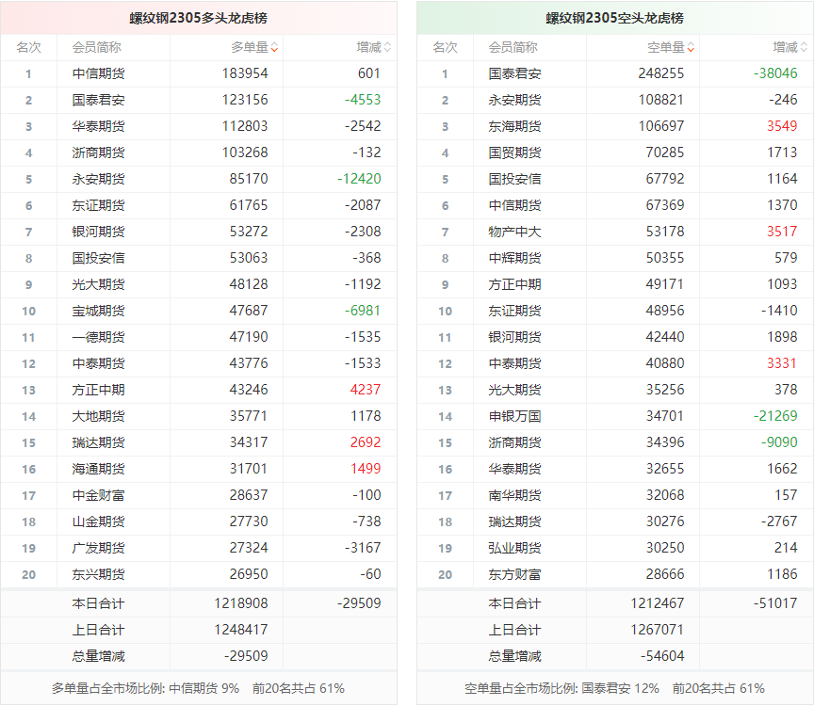Select 螺纹钢2305多头龙虎榜 title header
This screenshot has width=814, height=706.
[x=199, y=18]
